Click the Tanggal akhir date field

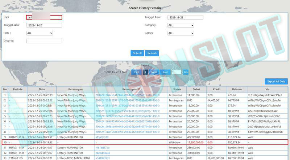pyautogui.click(x=44, y=25)
